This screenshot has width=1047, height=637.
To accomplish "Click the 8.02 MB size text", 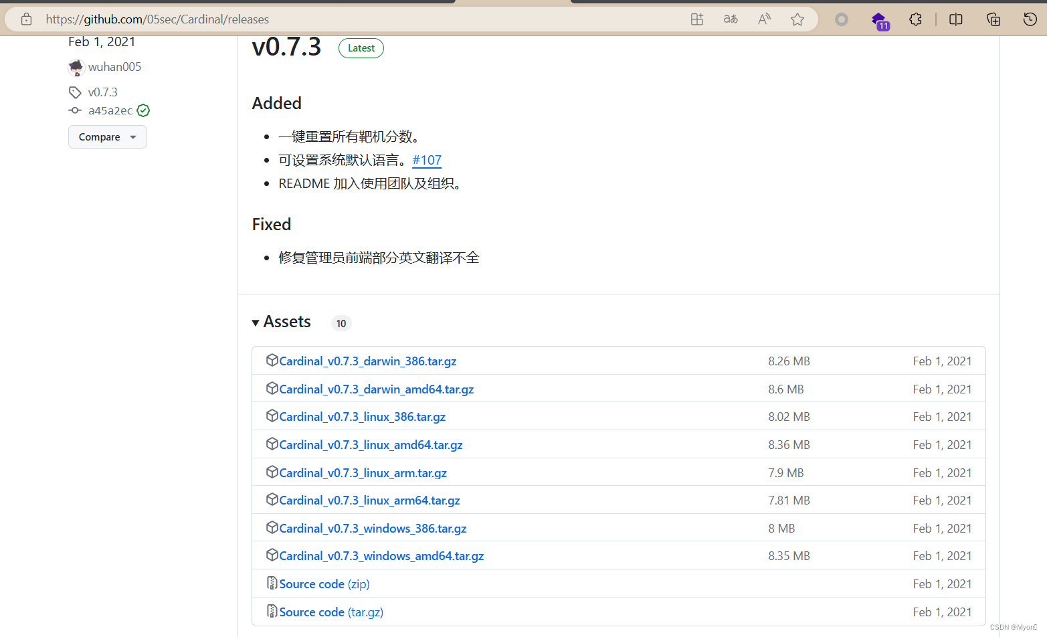I will pos(789,417).
